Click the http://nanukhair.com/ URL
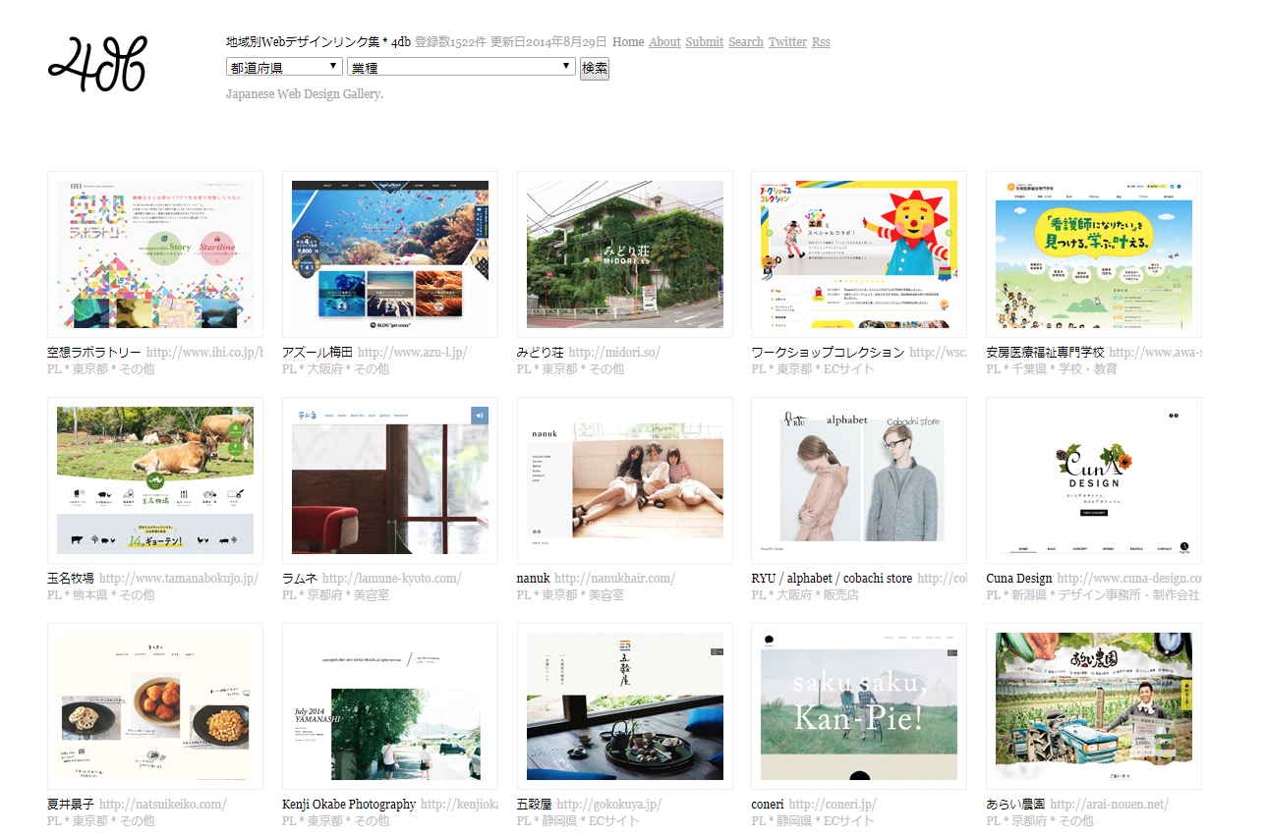The width and height of the screenshot is (1266, 838). (x=614, y=579)
